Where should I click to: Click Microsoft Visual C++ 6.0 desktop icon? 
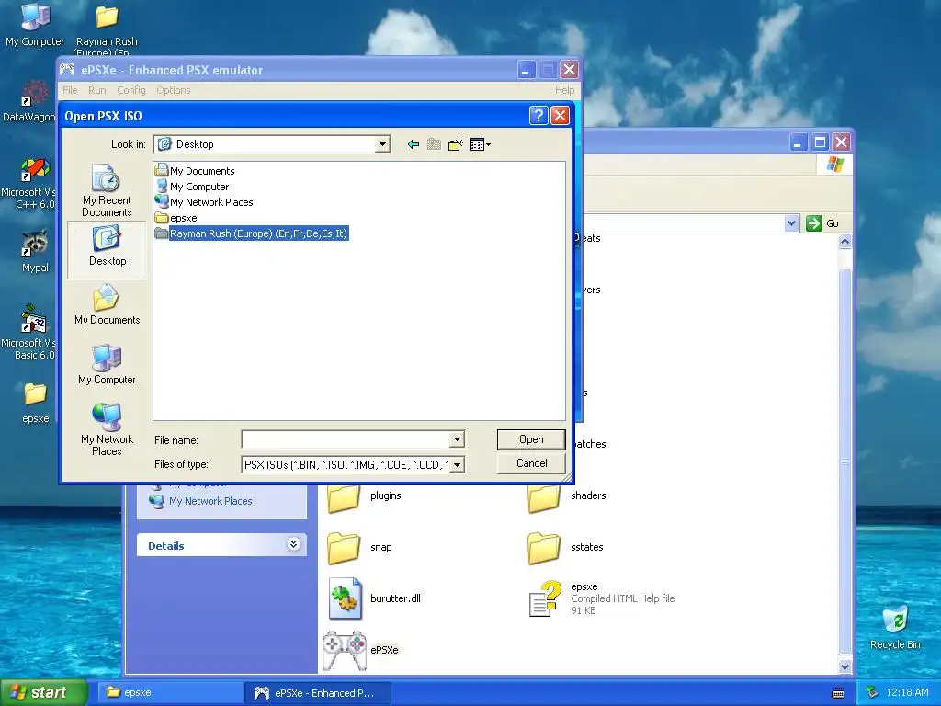pos(30,183)
